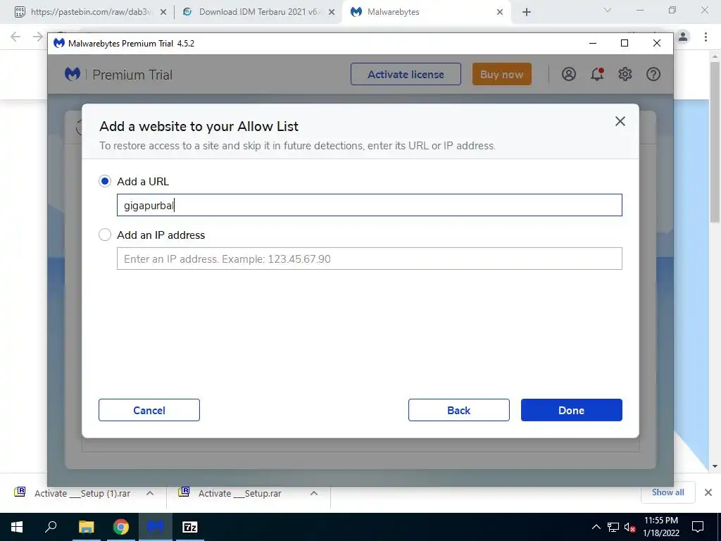Open the Action Center notification icon

click(698, 527)
